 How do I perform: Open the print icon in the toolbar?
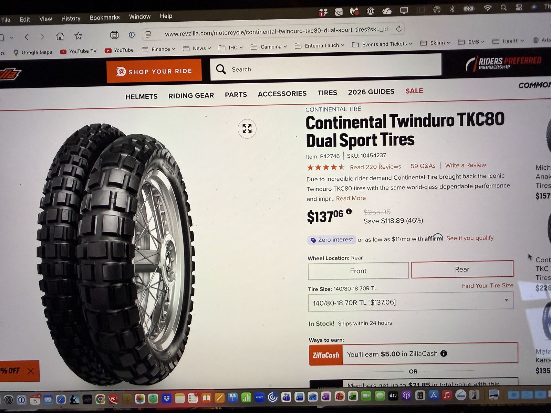[x=114, y=35]
